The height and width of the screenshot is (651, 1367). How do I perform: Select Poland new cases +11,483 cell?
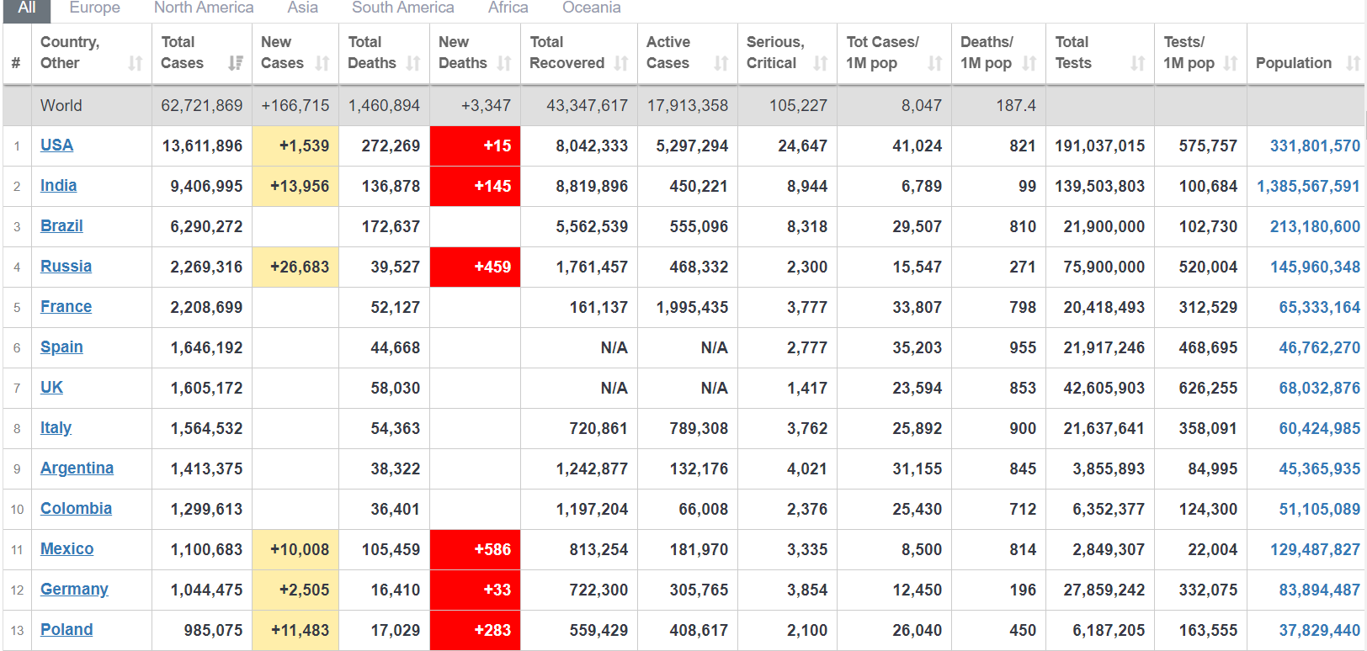point(295,630)
